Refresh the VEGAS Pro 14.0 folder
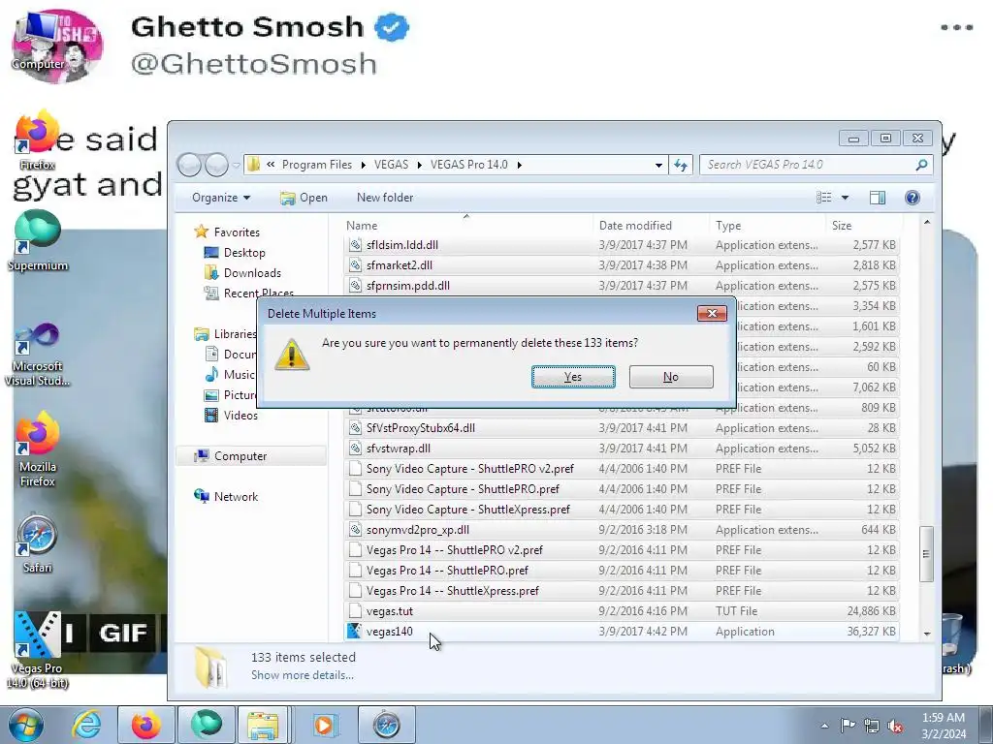993x744 pixels. coord(681,165)
